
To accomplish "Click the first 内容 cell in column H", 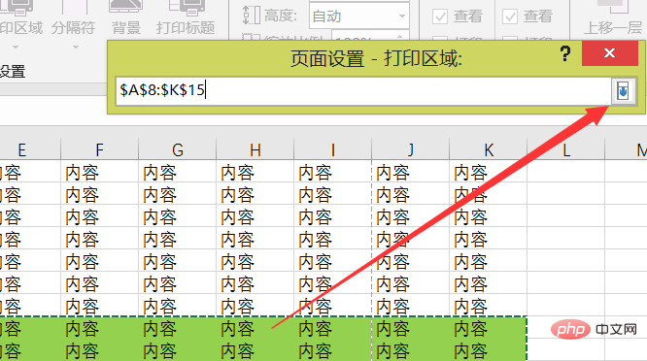I will [x=255, y=172].
